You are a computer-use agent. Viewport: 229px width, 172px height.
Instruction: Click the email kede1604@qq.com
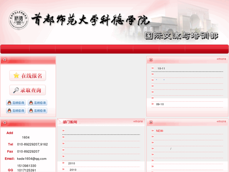pyautogui.click(x=32, y=159)
